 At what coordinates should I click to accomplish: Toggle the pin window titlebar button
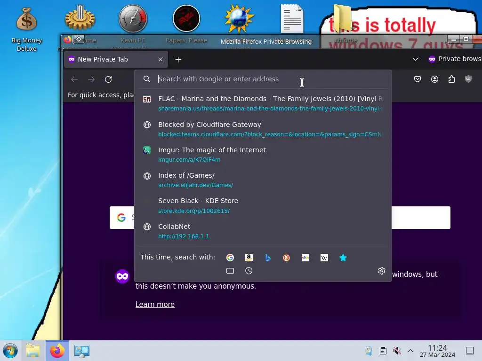79,39
